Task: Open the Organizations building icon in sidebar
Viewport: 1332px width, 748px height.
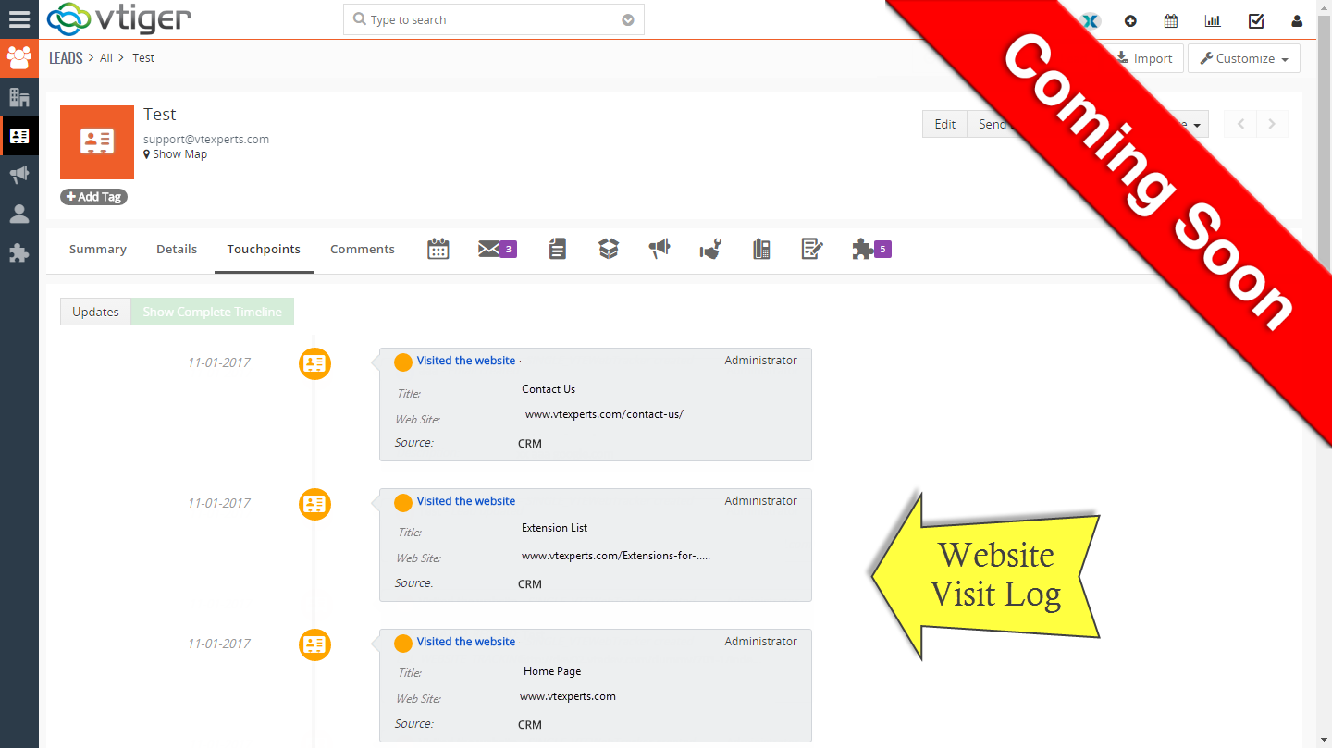Action: (x=19, y=97)
